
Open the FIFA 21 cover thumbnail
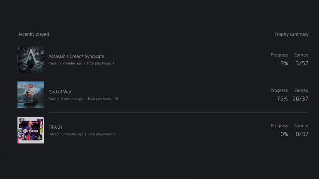(x=31, y=130)
